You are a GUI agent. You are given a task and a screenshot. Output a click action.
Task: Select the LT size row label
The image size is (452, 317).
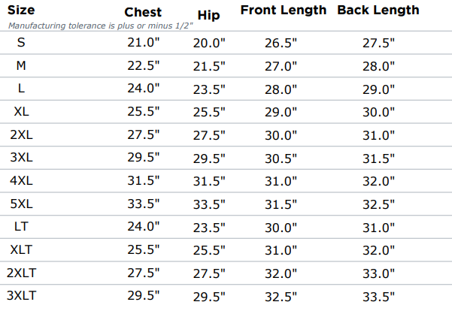click(21, 226)
